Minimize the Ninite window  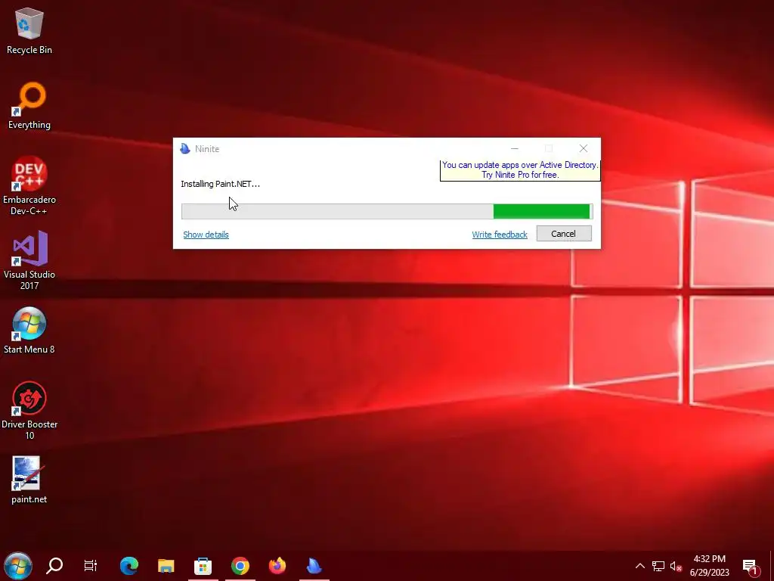click(514, 148)
